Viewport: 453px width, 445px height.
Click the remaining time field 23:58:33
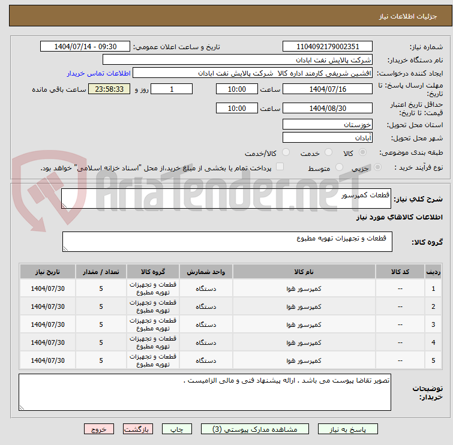tap(109, 89)
